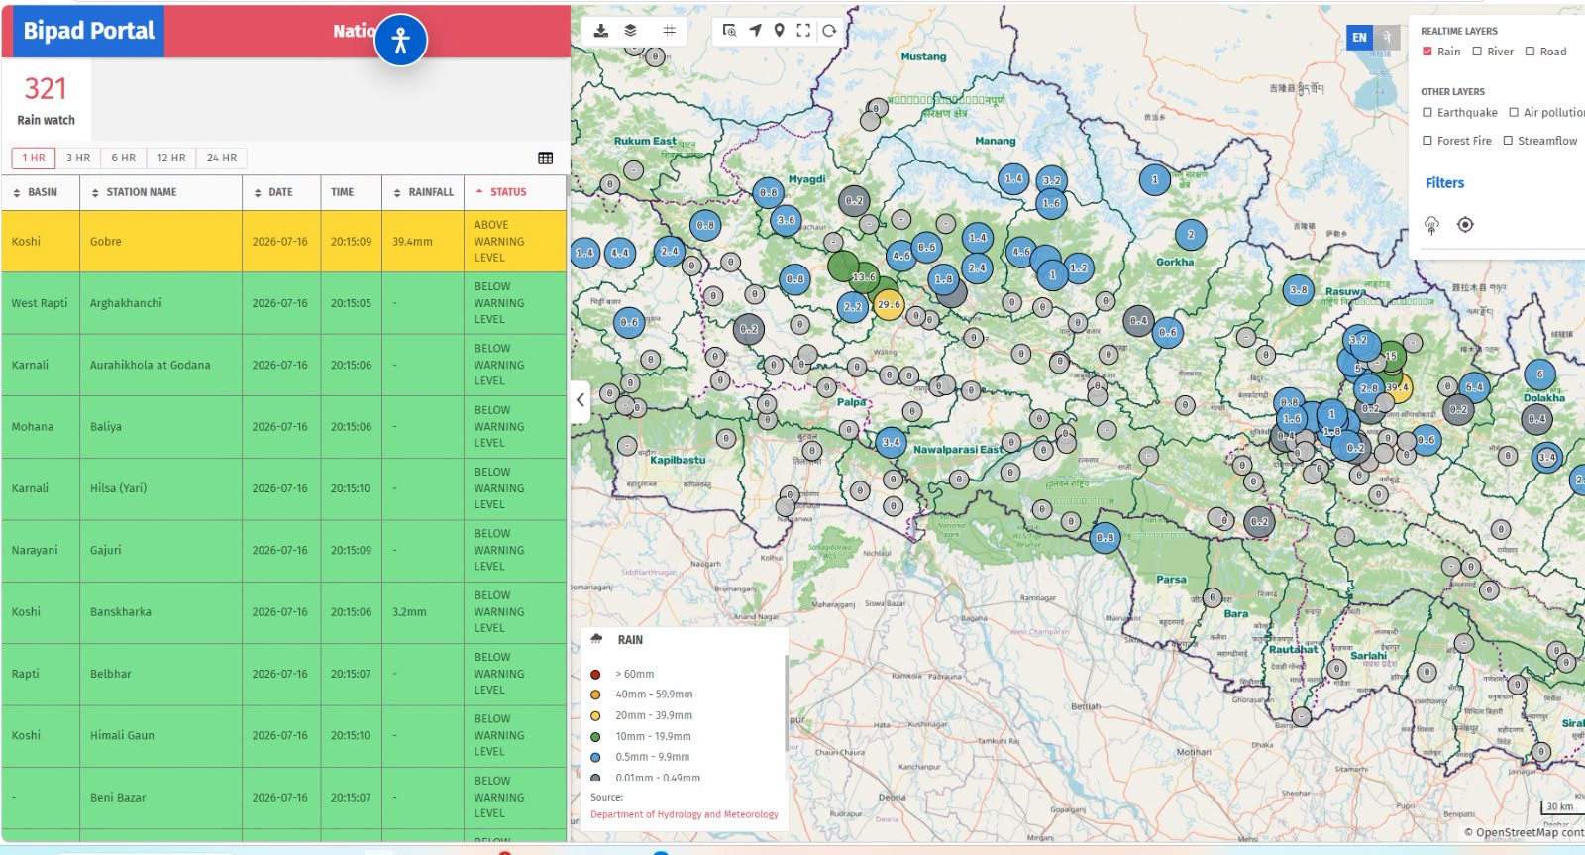
Task: Reset map orientation with the rotate icon
Action: pos(829,31)
